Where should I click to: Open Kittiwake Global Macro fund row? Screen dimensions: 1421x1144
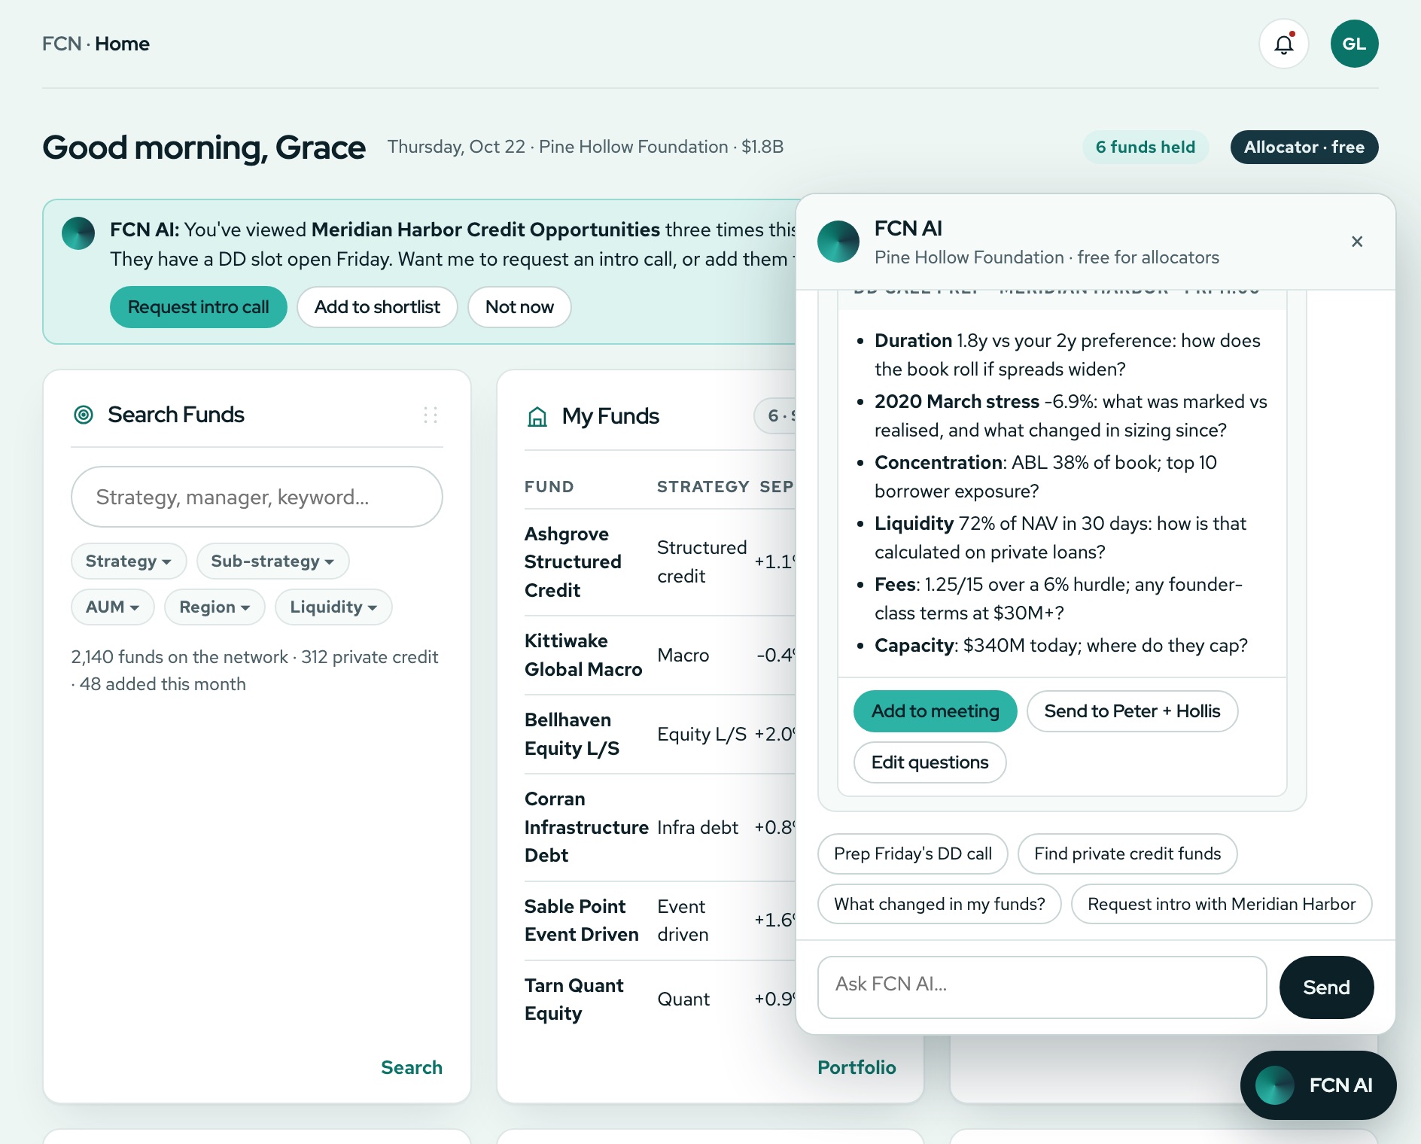[660, 656]
